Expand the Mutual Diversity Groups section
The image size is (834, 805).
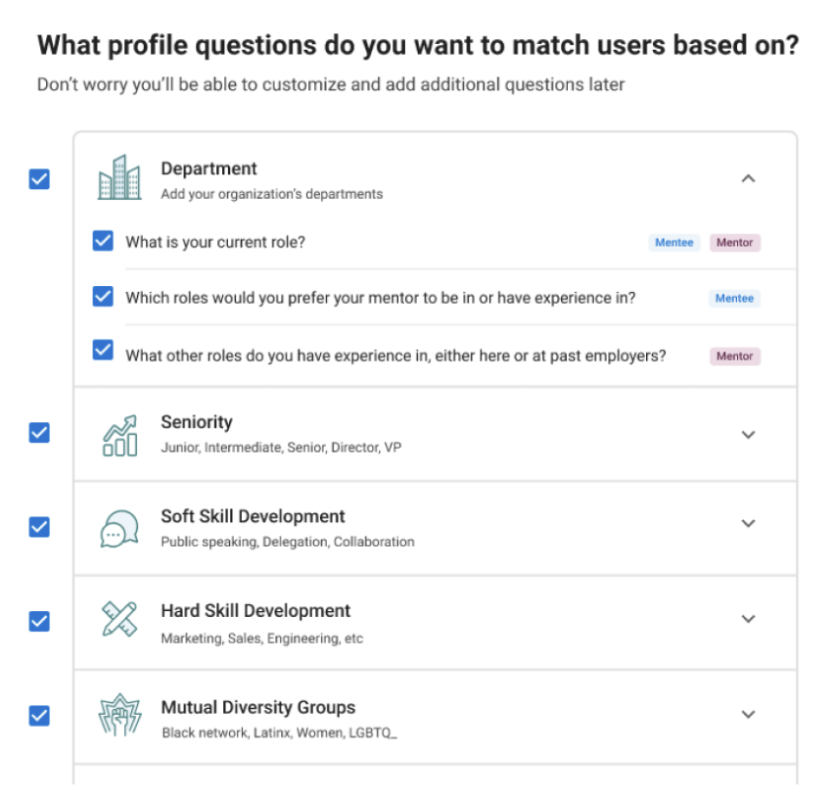point(749,714)
